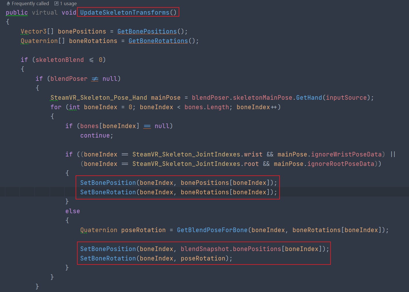Viewport: 409px width, 292px height.
Task: Click the usage arrow icon before '1 usage'
Action: point(56,3)
